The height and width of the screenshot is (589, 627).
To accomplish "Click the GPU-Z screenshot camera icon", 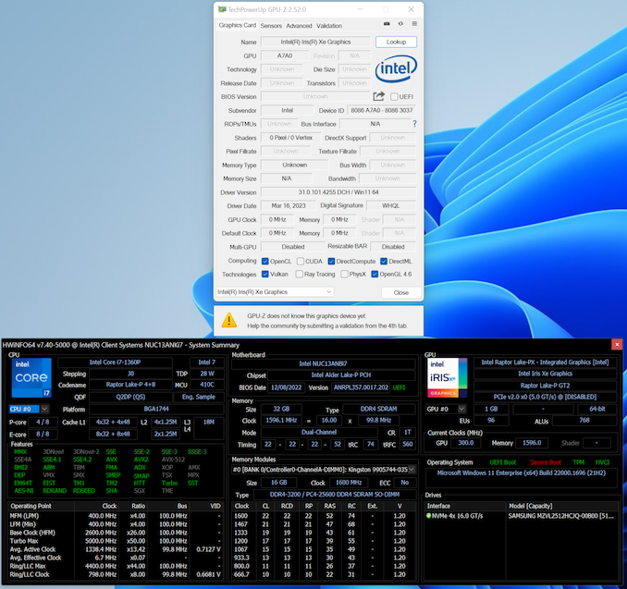I will (x=387, y=25).
